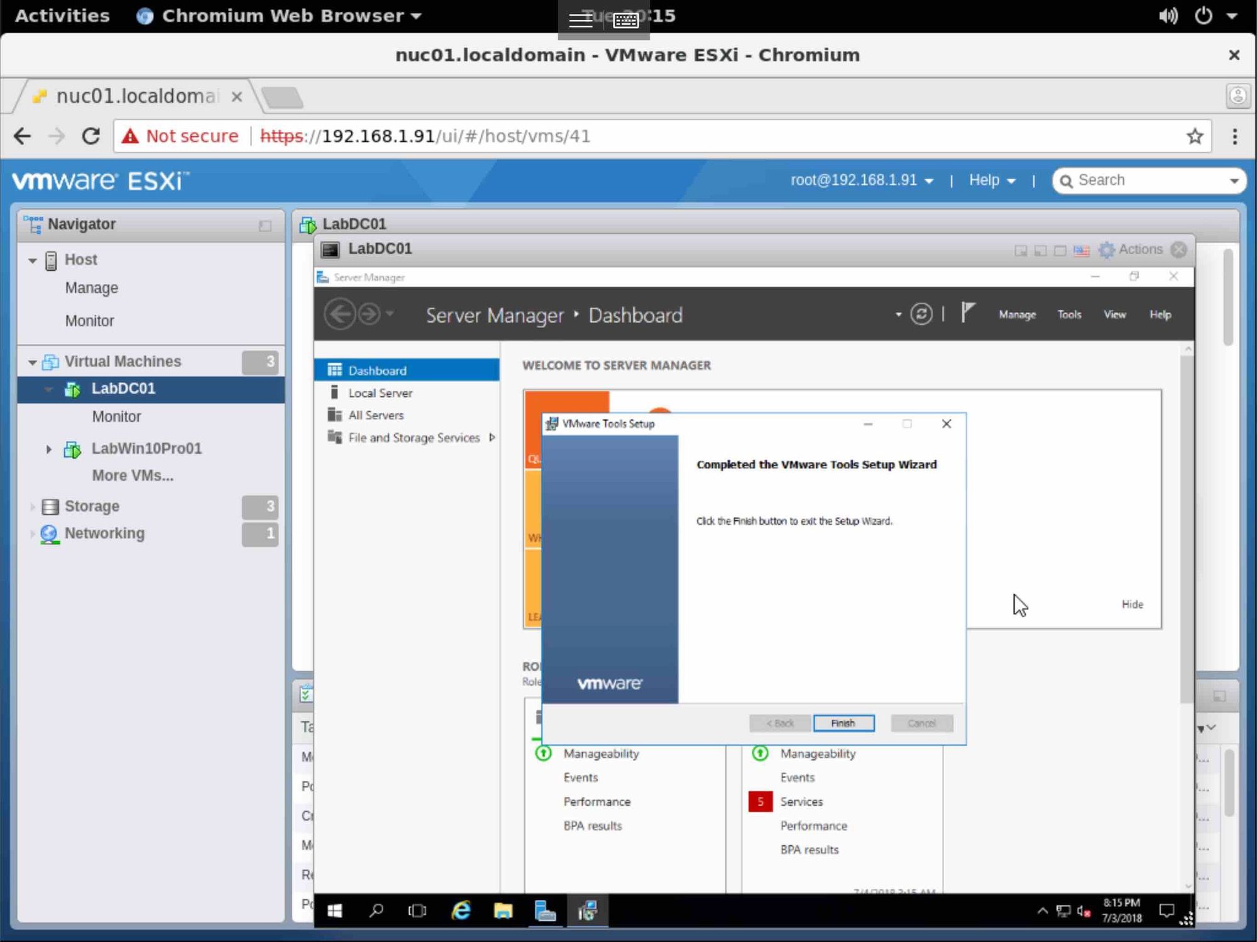
Task: Open ESXi Help dropdown
Action: (992, 180)
